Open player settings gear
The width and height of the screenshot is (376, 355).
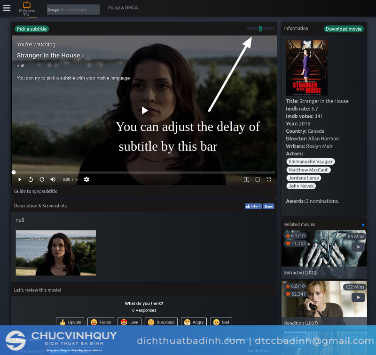coord(86,179)
